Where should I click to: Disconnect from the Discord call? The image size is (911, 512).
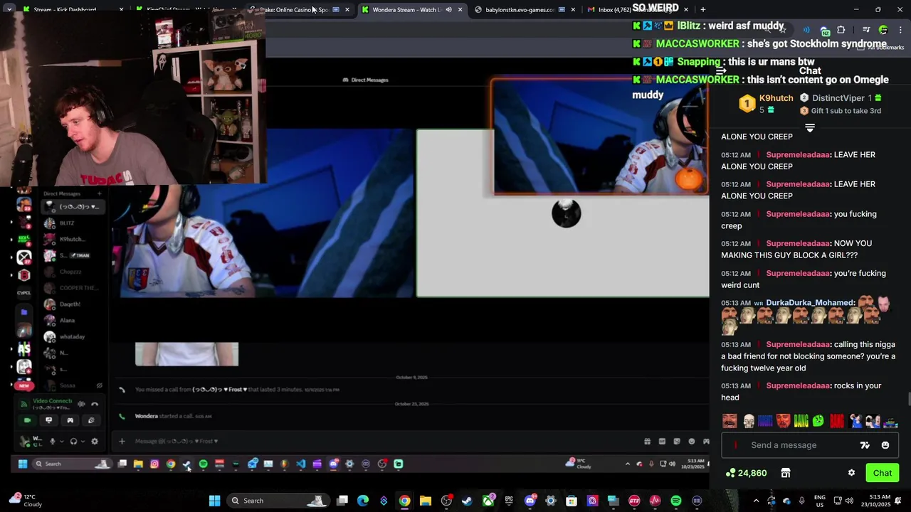tap(95, 404)
